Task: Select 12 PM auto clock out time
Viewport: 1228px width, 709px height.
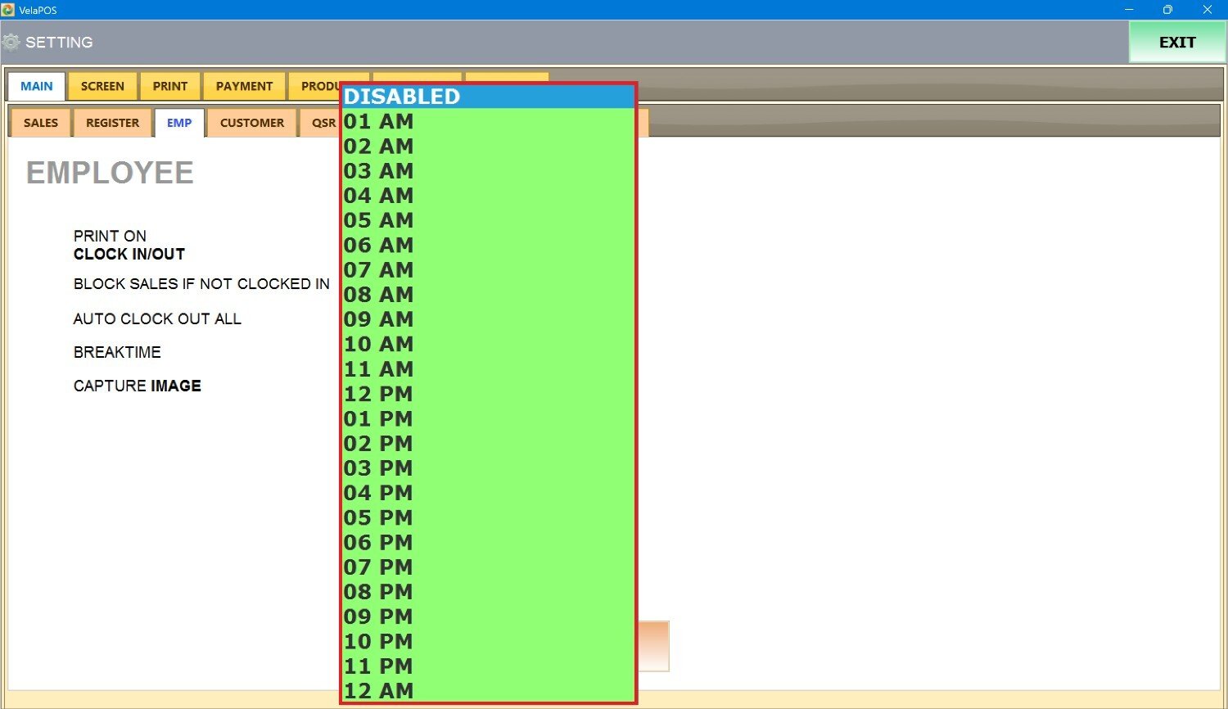Action: (488, 394)
